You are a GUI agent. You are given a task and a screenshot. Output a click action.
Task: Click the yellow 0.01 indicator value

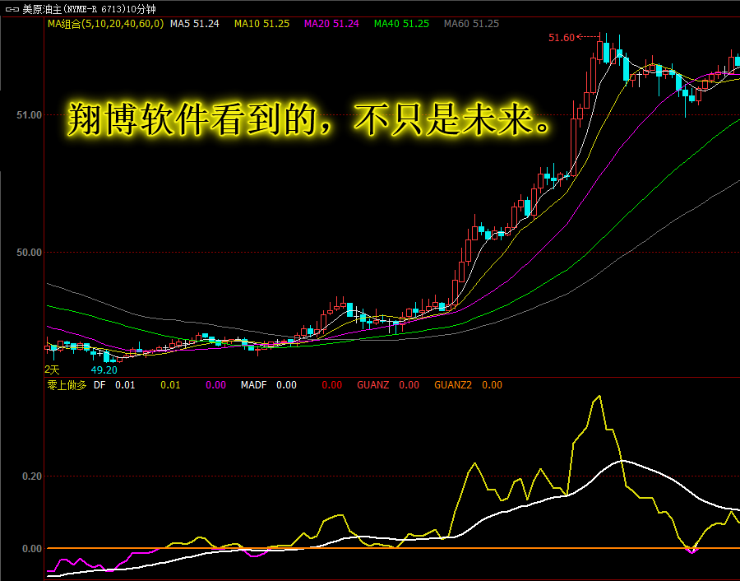point(170,385)
